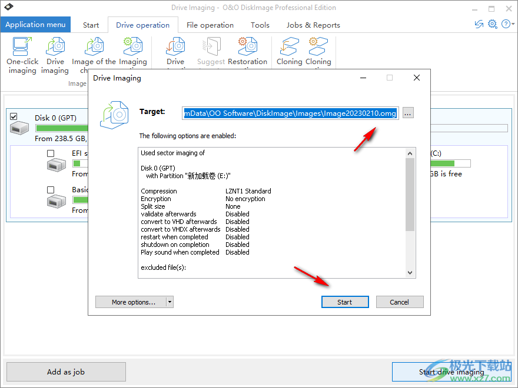Click 'Play sound when completed' row
Image resolution: width=518 pixels, height=388 pixels.
pyautogui.click(x=195, y=252)
